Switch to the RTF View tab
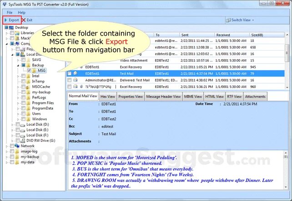Viewport: 292px width, 201px height. pyautogui.click(x=234, y=97)
